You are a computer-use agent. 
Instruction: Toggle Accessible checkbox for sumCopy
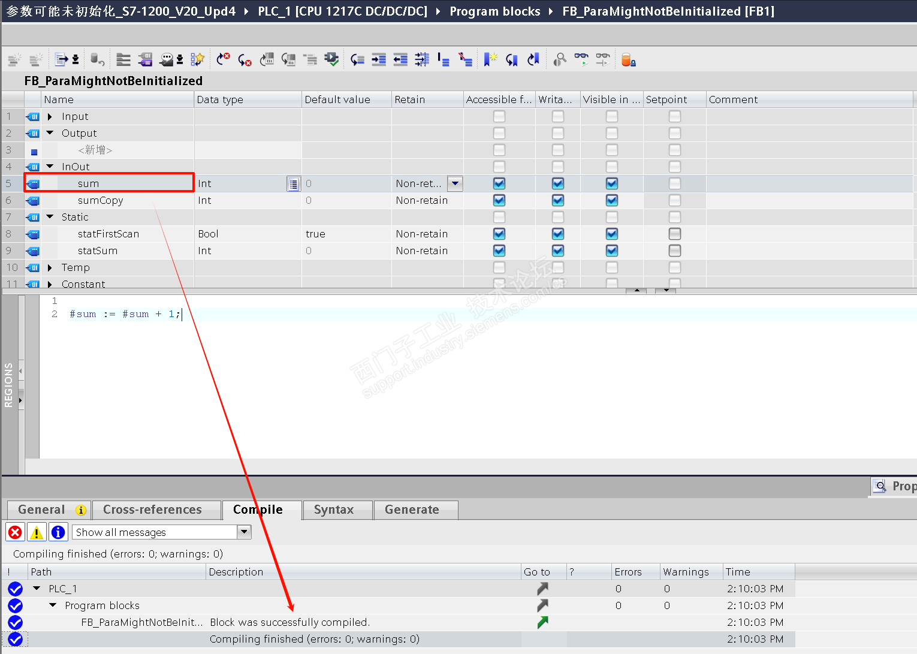pos(499,200)
